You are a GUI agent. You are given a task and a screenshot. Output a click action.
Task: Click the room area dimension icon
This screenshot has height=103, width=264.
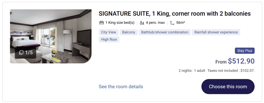pyautogui.click(x=172, y=23)
